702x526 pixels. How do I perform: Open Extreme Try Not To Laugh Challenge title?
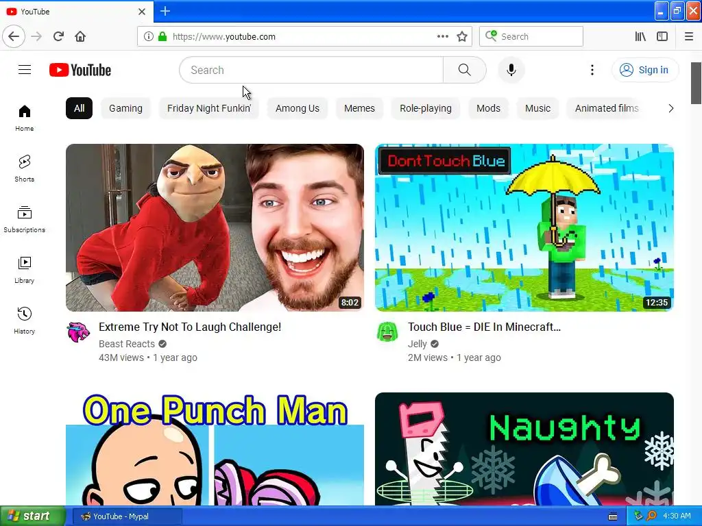[190, 327]
